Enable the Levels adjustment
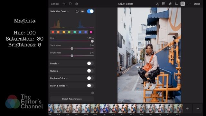 click(x=90, y=63)
